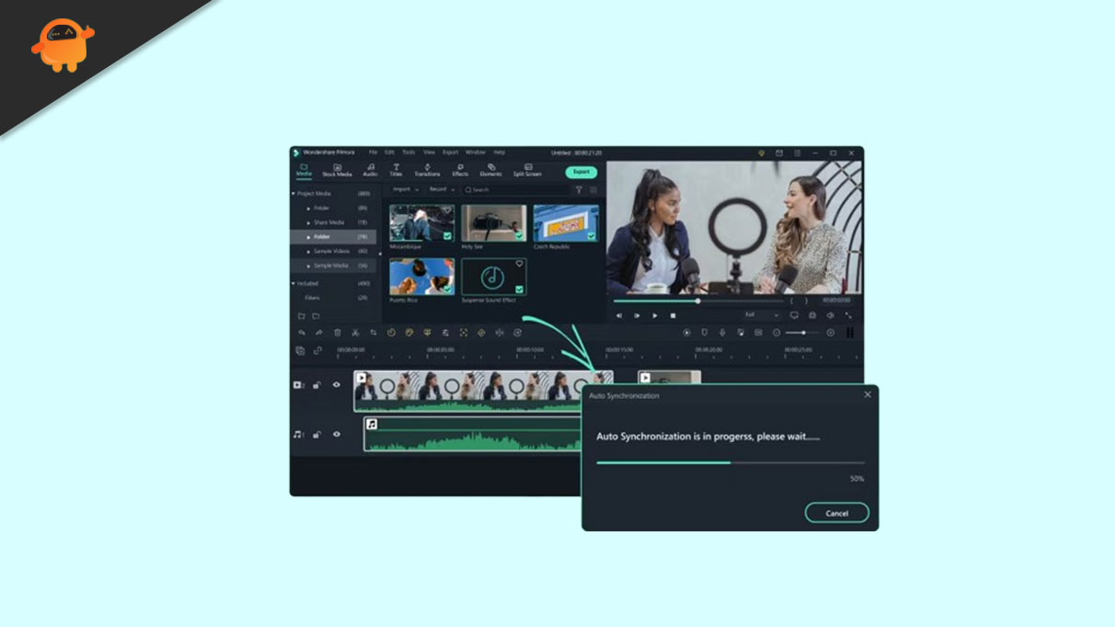Switch to the Effects tab

point(460,170)
